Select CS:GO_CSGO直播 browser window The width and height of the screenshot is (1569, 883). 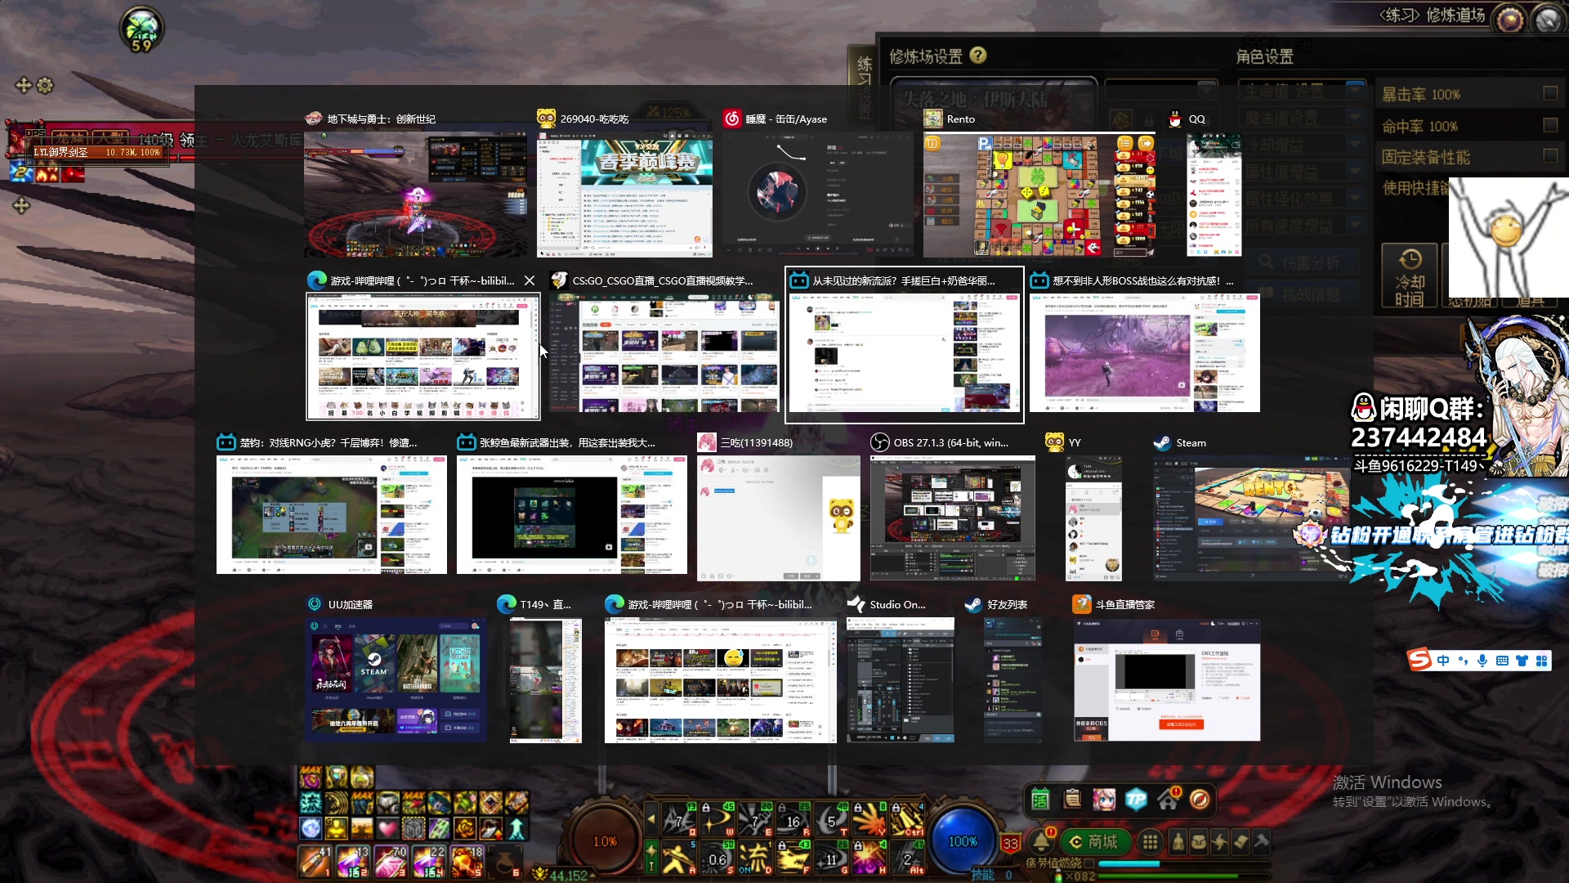(x=664, y=352)
